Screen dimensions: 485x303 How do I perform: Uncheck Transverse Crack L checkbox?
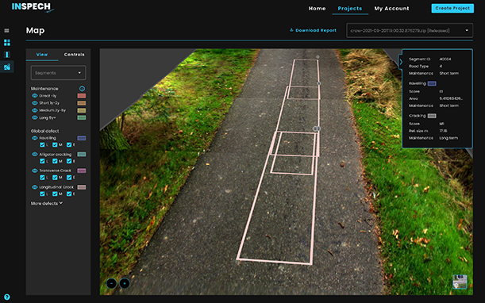coord(42,178)
